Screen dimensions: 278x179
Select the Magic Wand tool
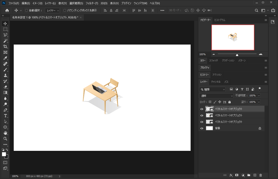pyautogui.click(x=5, y=41)
